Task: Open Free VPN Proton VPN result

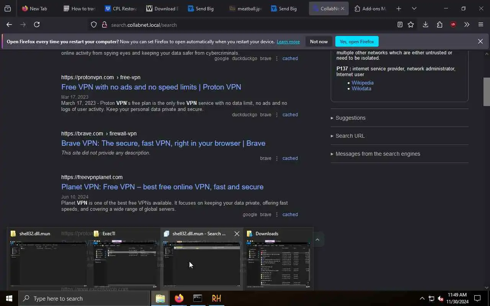Action: [151, 87]
